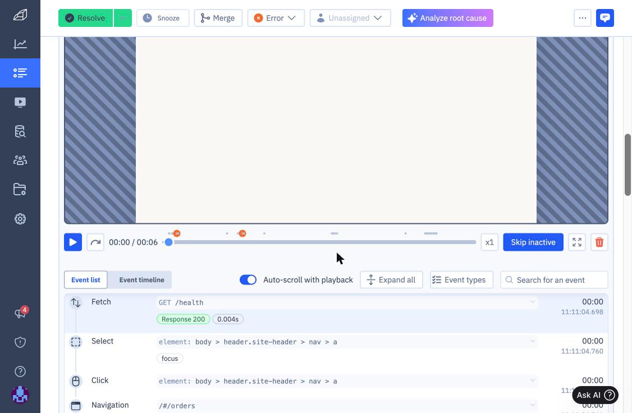Screen dimensions: 632x413
Task: Open the settings gear sidebar icon
Action: pos(20,219)
